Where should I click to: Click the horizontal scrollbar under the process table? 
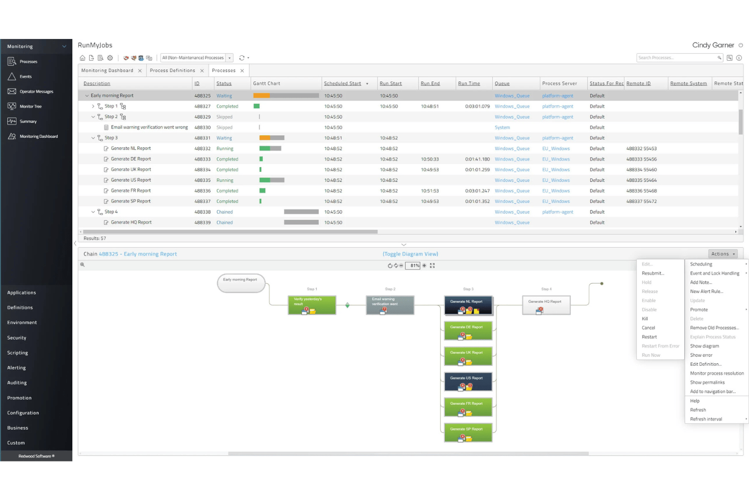tap(230, 232)
